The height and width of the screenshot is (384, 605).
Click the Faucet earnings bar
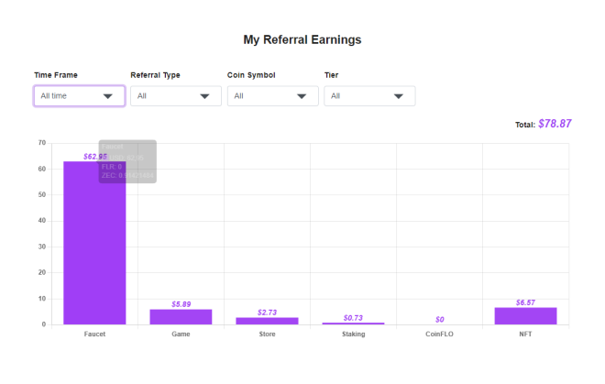[94, 243]
